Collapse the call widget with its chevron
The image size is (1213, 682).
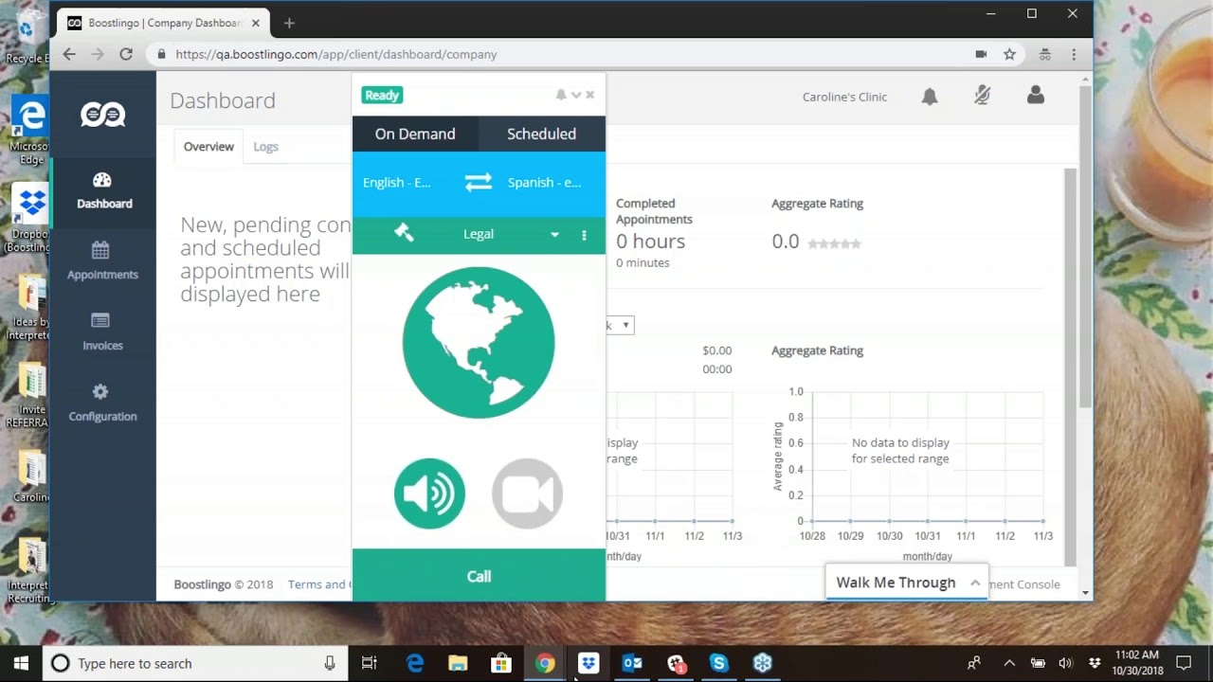pos(576,95)
